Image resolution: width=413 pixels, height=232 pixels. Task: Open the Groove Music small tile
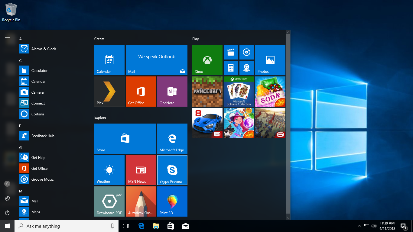coord(247,52)
